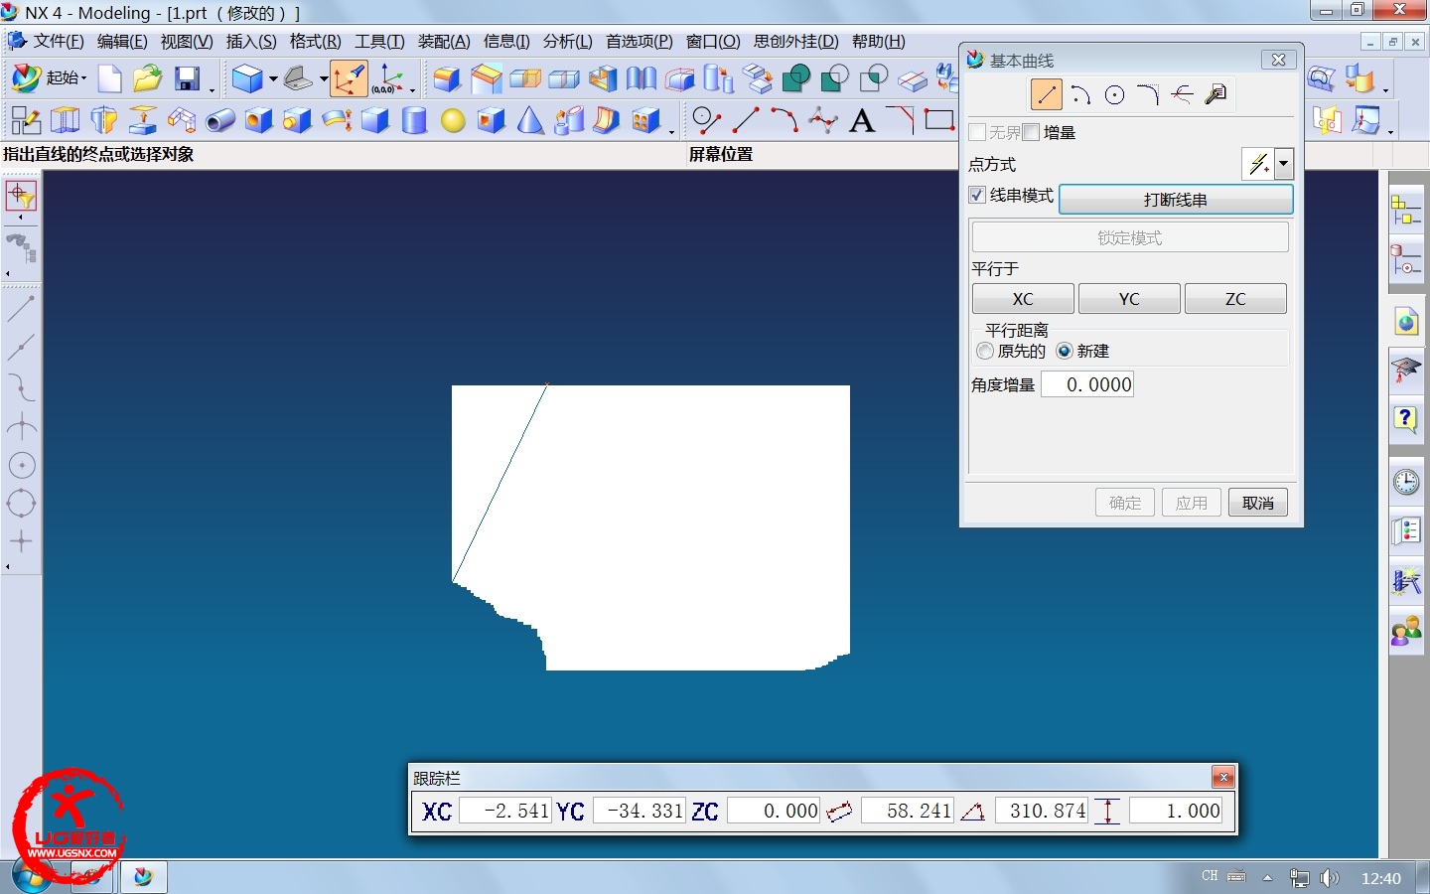1430x894 pixels.
Task: Open the 点方式 dropdown arrow
Action: tap(1284, 164)
